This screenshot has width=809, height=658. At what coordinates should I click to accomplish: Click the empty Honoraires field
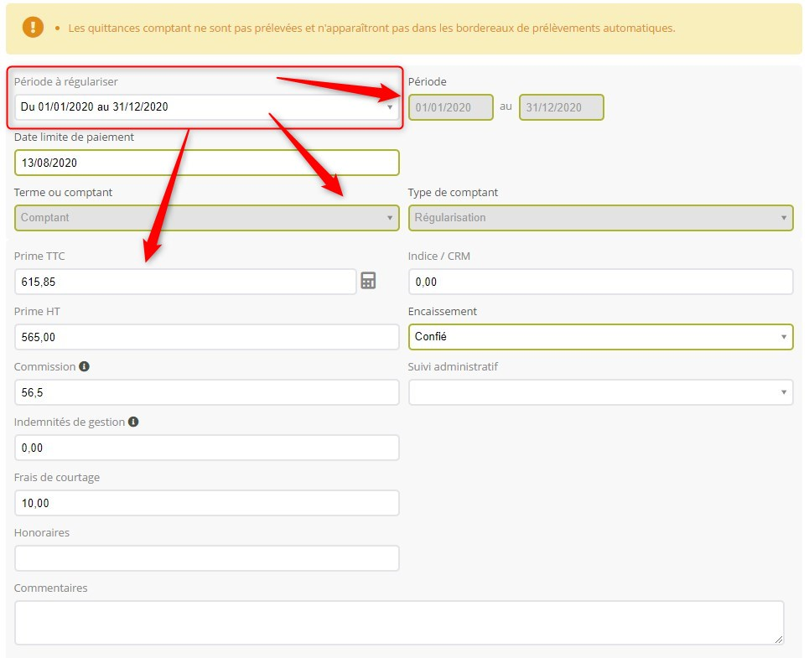206,558
